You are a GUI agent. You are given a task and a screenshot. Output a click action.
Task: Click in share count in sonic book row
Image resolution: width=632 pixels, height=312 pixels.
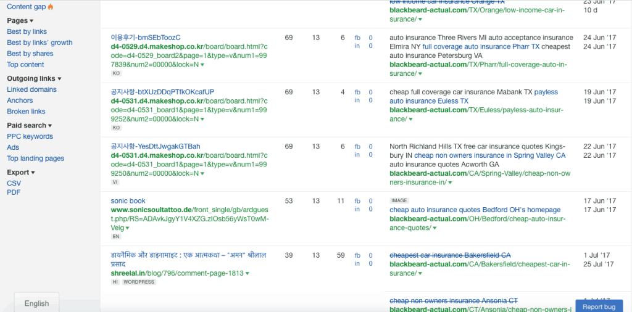click(370, 209)
